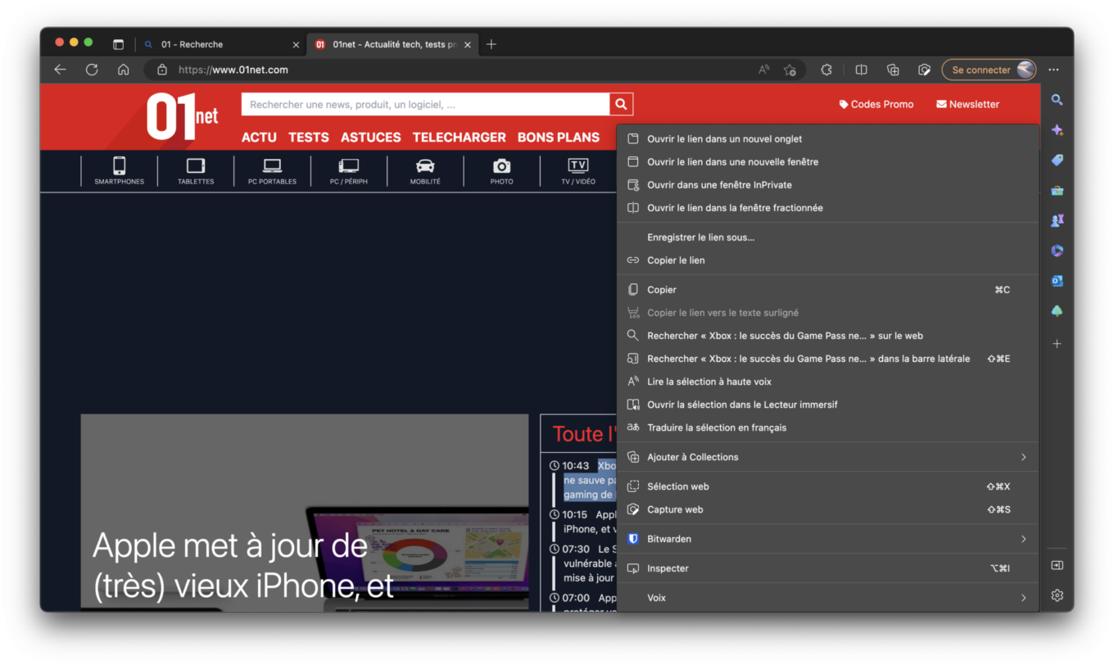Viewport: 1114px width, 665px height.
Task: Open the sidebar Copilot sparkle icon
Action: tap(1057, 130)
